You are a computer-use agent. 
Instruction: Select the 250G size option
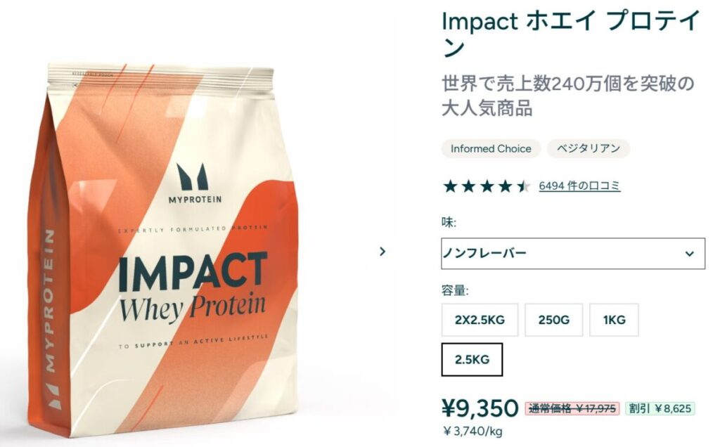(554, 320)
